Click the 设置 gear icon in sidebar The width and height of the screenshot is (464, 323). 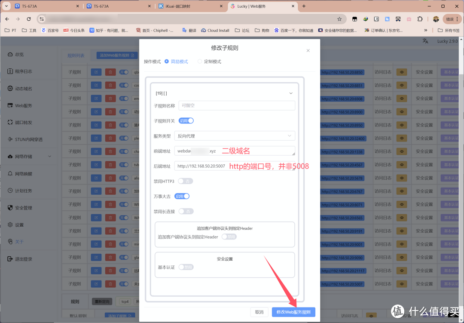click(10, 225)
